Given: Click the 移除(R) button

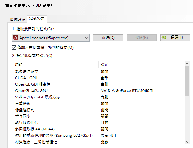Looking at the screenshot, I should [141, 37].
